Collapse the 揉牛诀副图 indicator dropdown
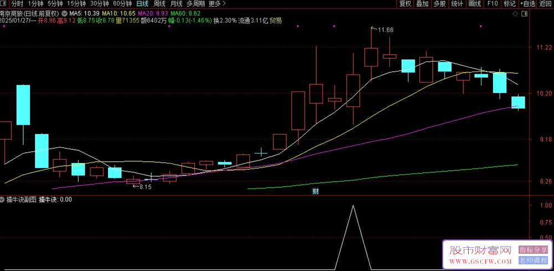 click(3, 200)
